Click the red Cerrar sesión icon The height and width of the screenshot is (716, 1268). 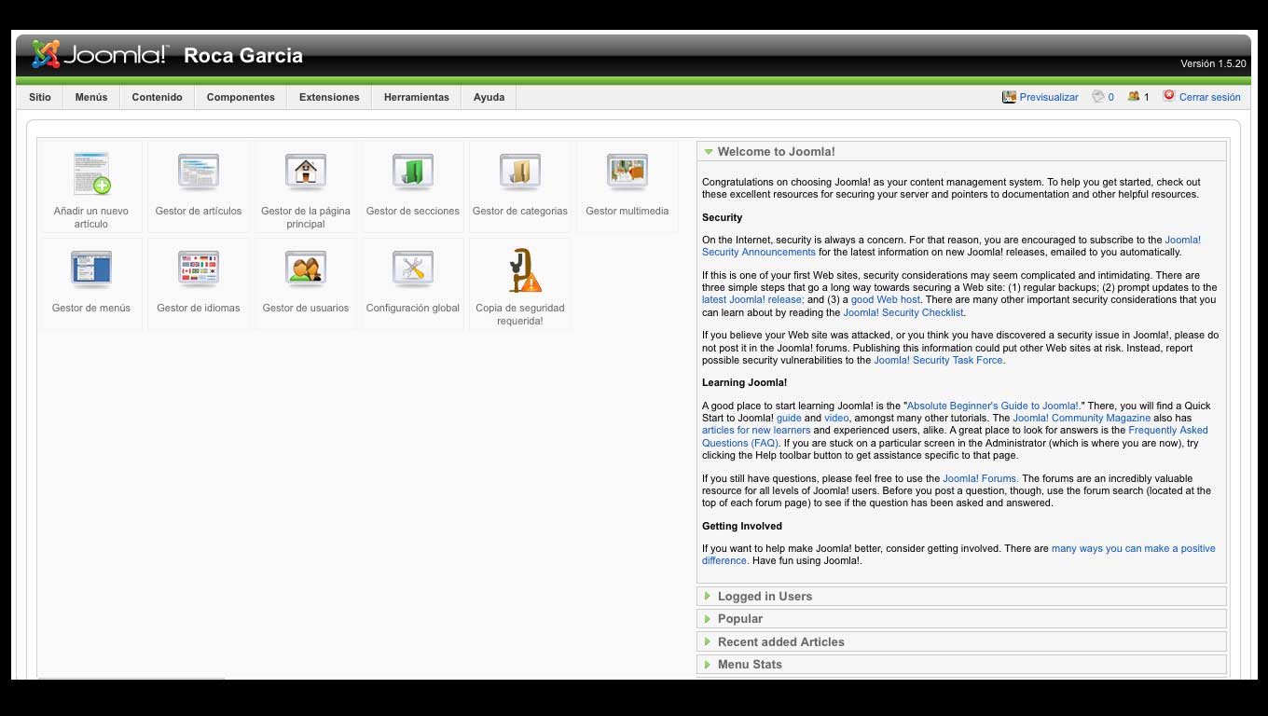1169,95
